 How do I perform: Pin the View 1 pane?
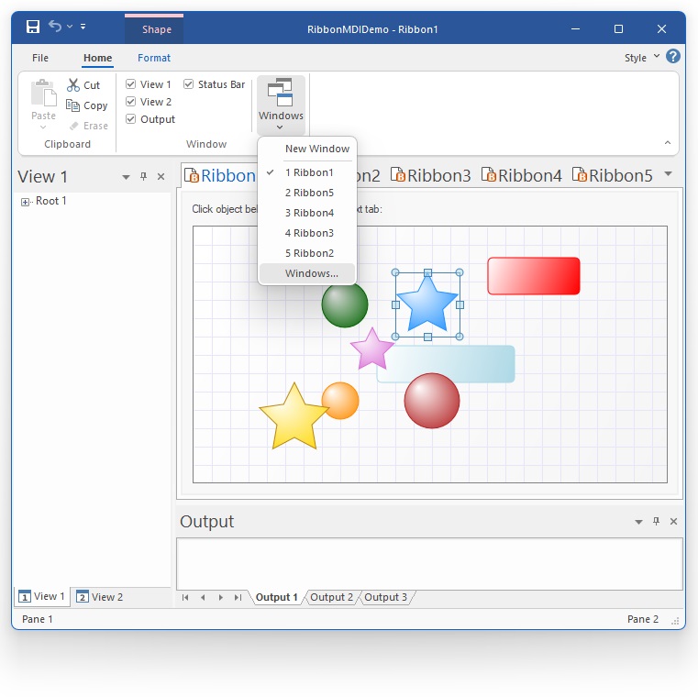(143, 177)
